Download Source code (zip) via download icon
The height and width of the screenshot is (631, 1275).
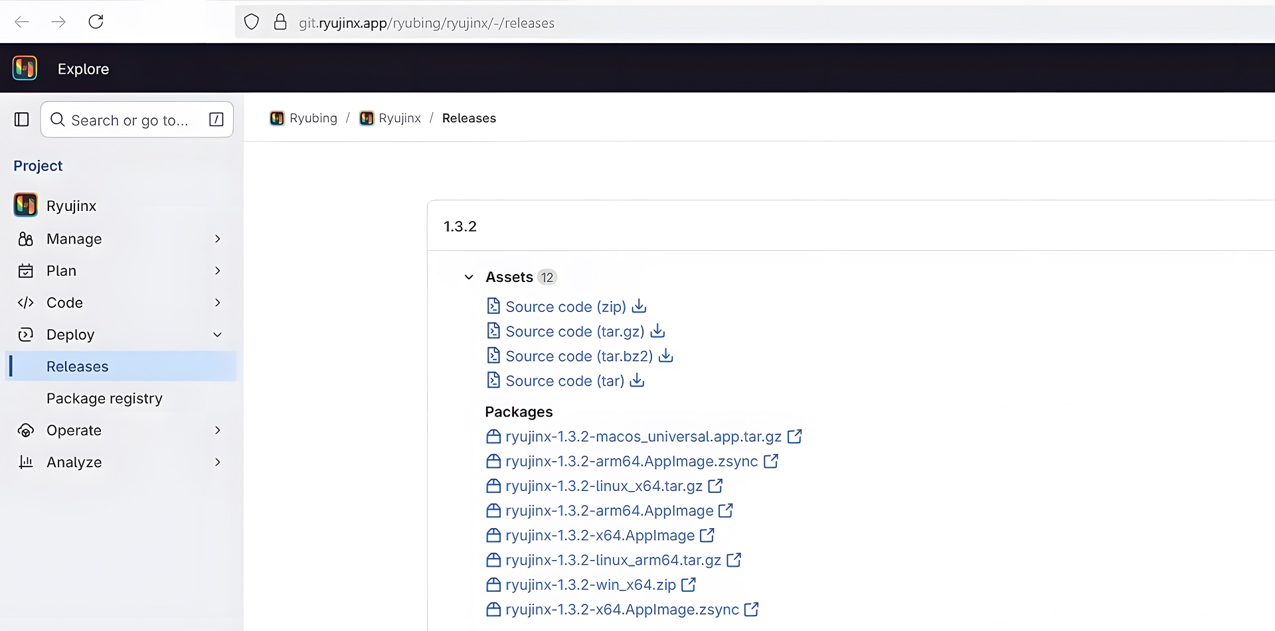point(639,306)
